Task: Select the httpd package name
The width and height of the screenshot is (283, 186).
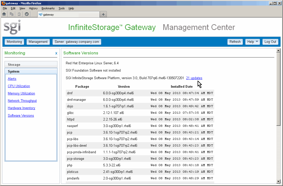Action: click(71, 119)
